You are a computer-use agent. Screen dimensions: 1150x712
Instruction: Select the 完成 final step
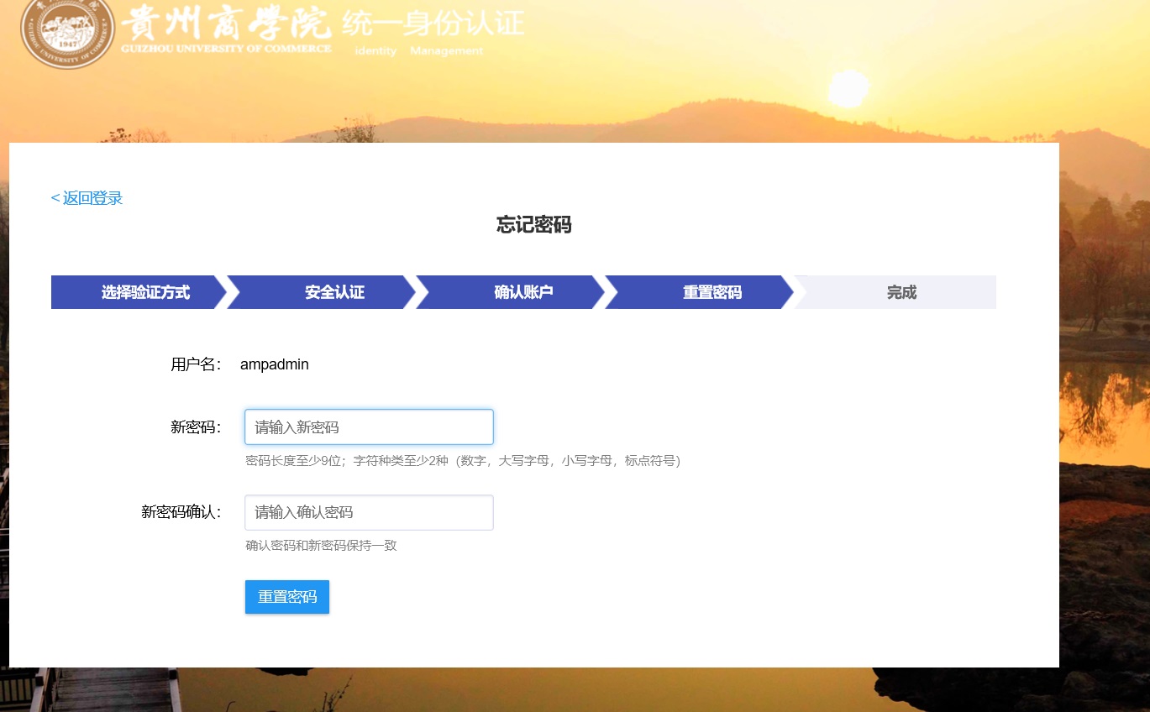coord(901,292)
